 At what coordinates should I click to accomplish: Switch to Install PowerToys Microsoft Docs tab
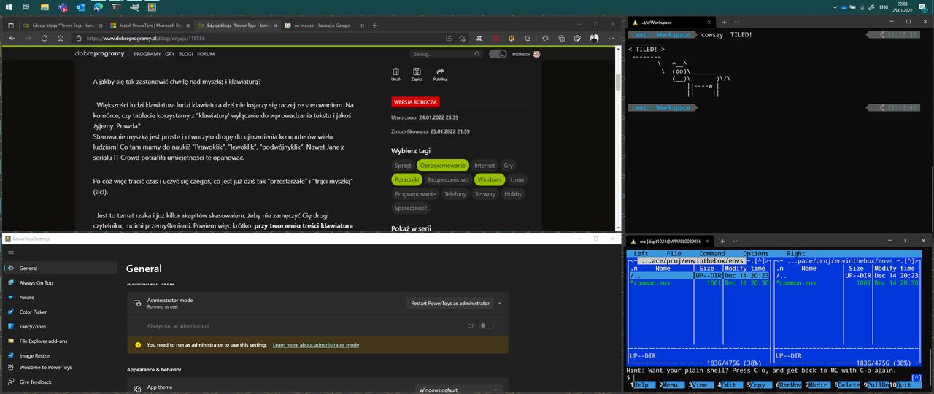coord(150,25)
